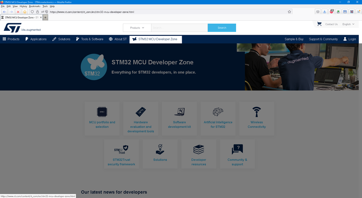Viewport: 362px width, 198px height.
Task: Open the Edit menu
Action: tap(9, 6)
